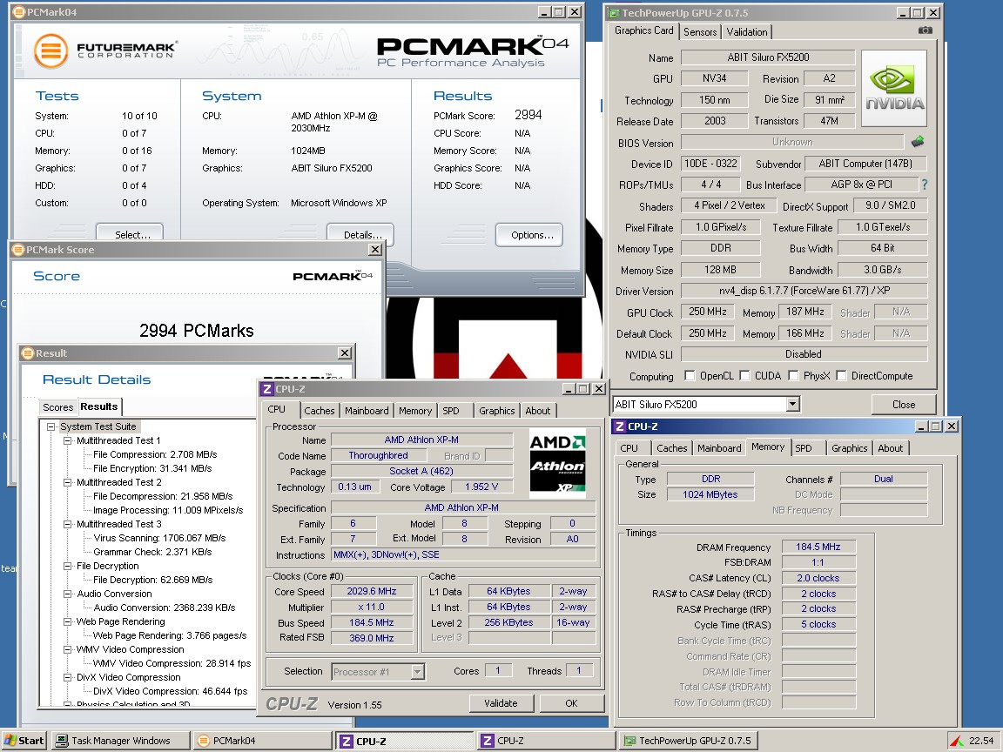
Task: Click the GPU-Z screenshot camera icon
Action: coord(925,30)
